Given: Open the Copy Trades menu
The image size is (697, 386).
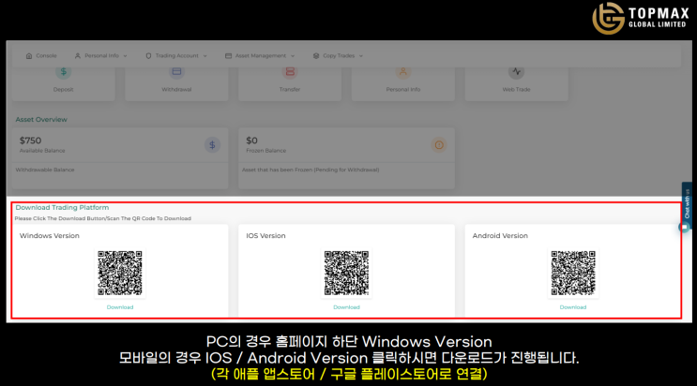Looking at the screenshot, I should coord(339,56).
